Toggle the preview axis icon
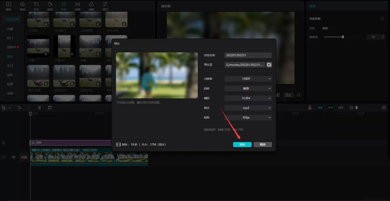Screen dimensions: 390x201 pos(341,107)
